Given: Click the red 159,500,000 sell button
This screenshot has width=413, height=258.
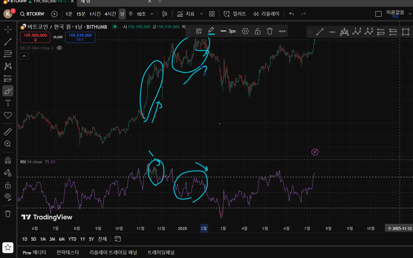Looking at the screenshot, I should pyautogui.click(x=35, y=37).
